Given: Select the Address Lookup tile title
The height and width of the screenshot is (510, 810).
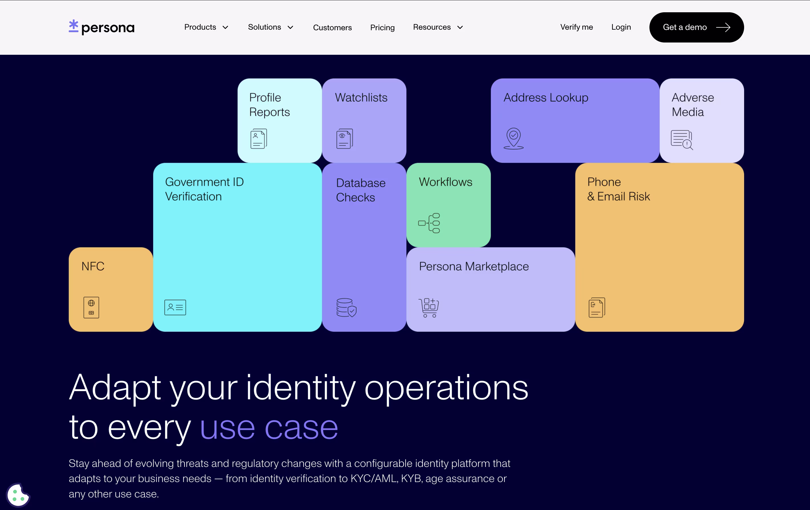Looking at the screenshot, I should tap(546, 98).
